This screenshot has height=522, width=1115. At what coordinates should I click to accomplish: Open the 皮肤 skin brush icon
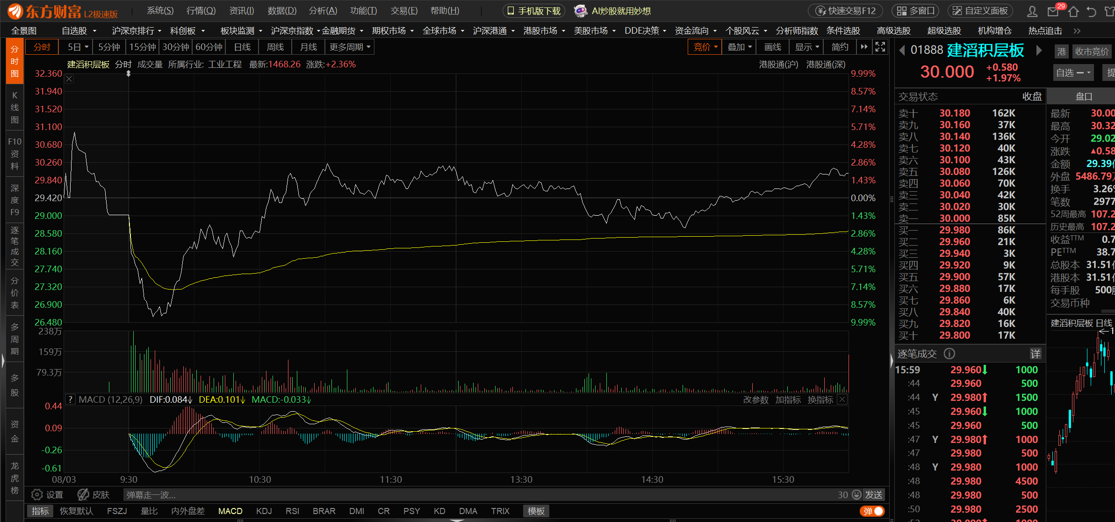click(x=83, y=494)
